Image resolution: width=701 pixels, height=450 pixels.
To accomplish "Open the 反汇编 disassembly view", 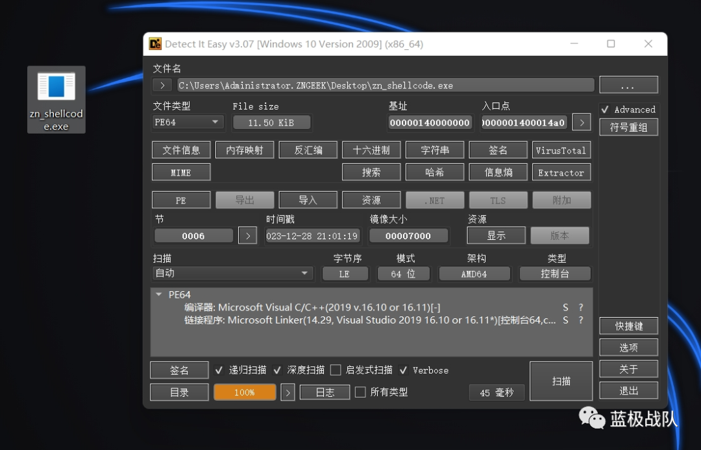I will 308,150.
